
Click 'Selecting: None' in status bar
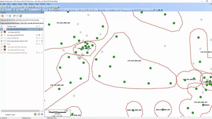click(52, 118)
